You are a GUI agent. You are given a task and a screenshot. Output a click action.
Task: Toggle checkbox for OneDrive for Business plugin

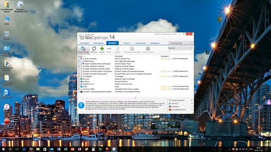[79, 71]
